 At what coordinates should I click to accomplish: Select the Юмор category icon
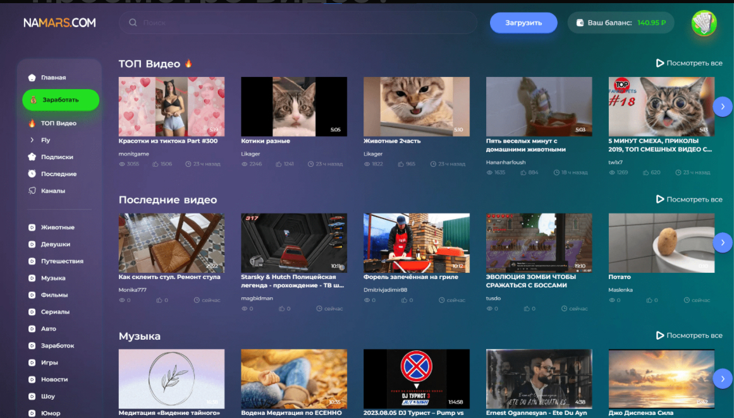[x=32, y=413]
